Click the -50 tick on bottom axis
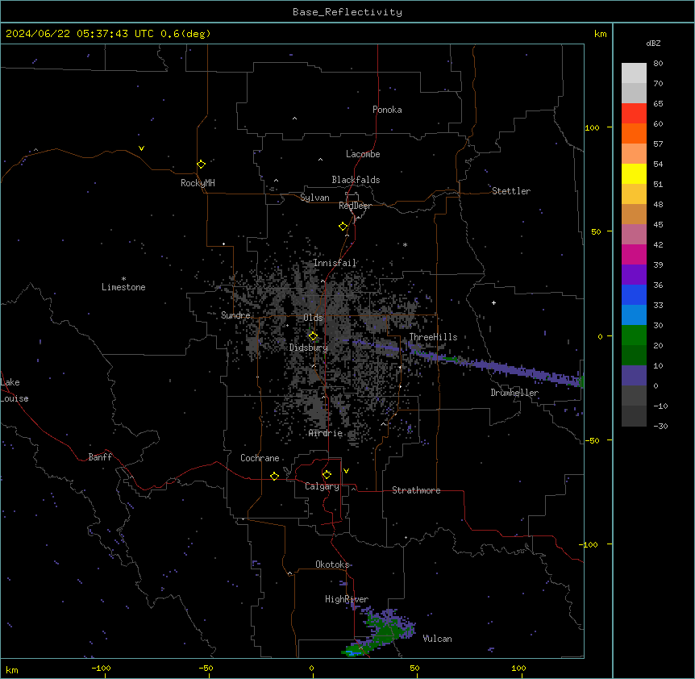695x679 pixels. (x=206, y=668)
